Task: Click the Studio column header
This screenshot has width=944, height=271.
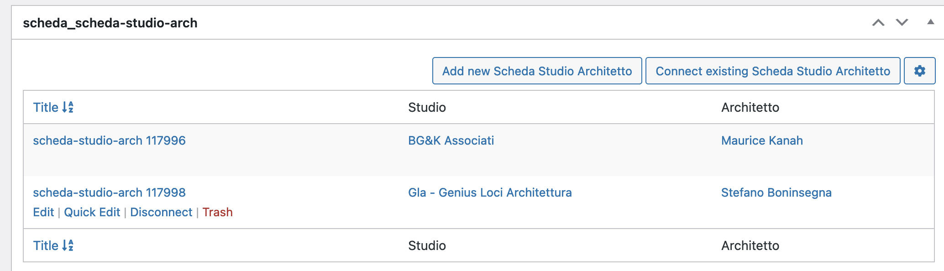Action: [x=427, y=107]
